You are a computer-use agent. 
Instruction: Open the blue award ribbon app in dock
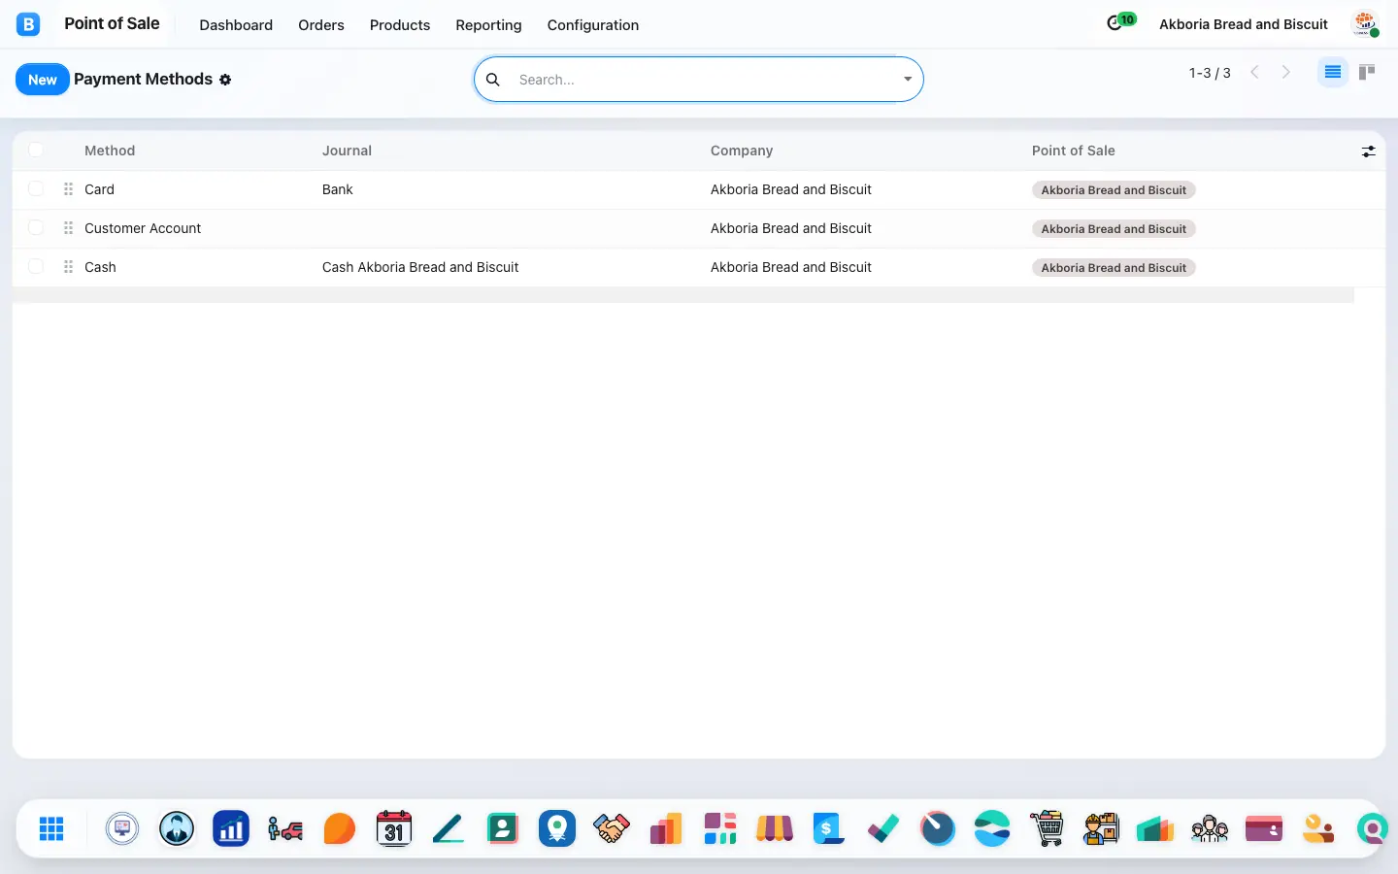557,828
